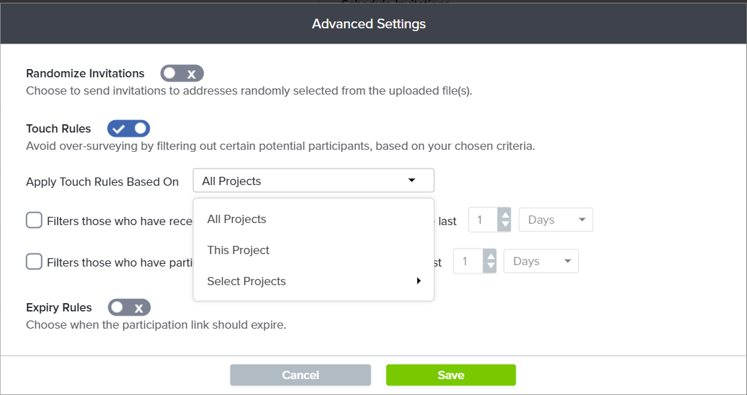
Task: Decrease the participated filter number with down arrow
Action: point(490,267)
